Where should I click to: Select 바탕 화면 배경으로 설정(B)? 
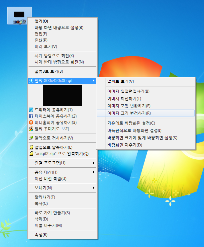pos(62,28)
